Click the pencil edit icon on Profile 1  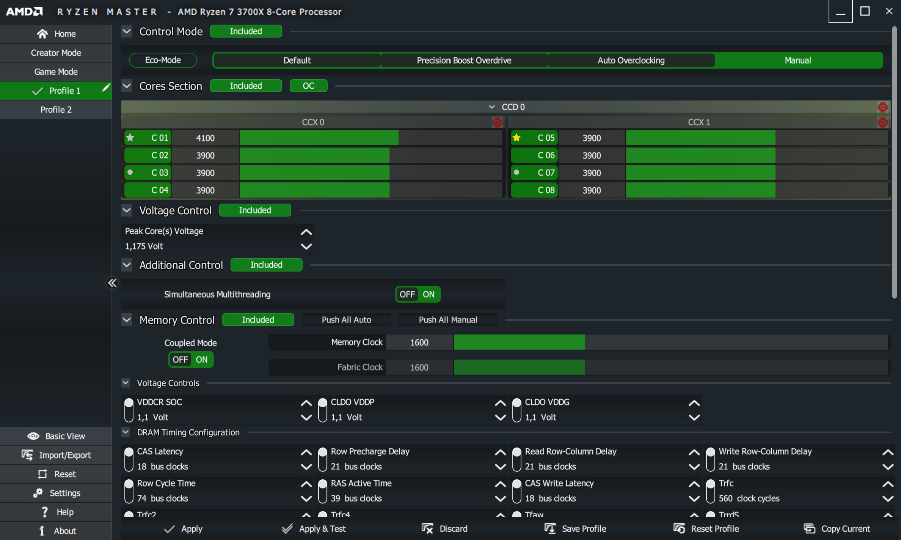[x=106, y=88]
